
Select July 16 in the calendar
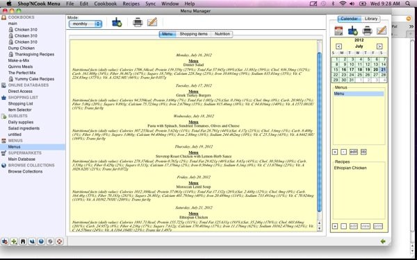click(x=344, y=69)
